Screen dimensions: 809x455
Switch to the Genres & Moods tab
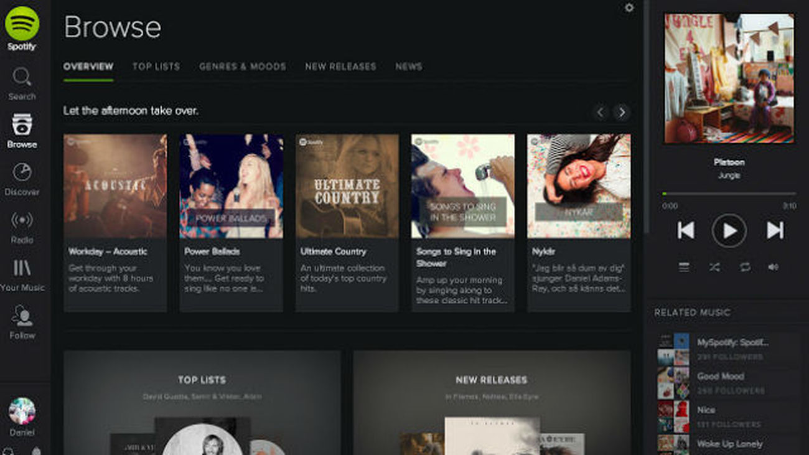click(243, 67)
